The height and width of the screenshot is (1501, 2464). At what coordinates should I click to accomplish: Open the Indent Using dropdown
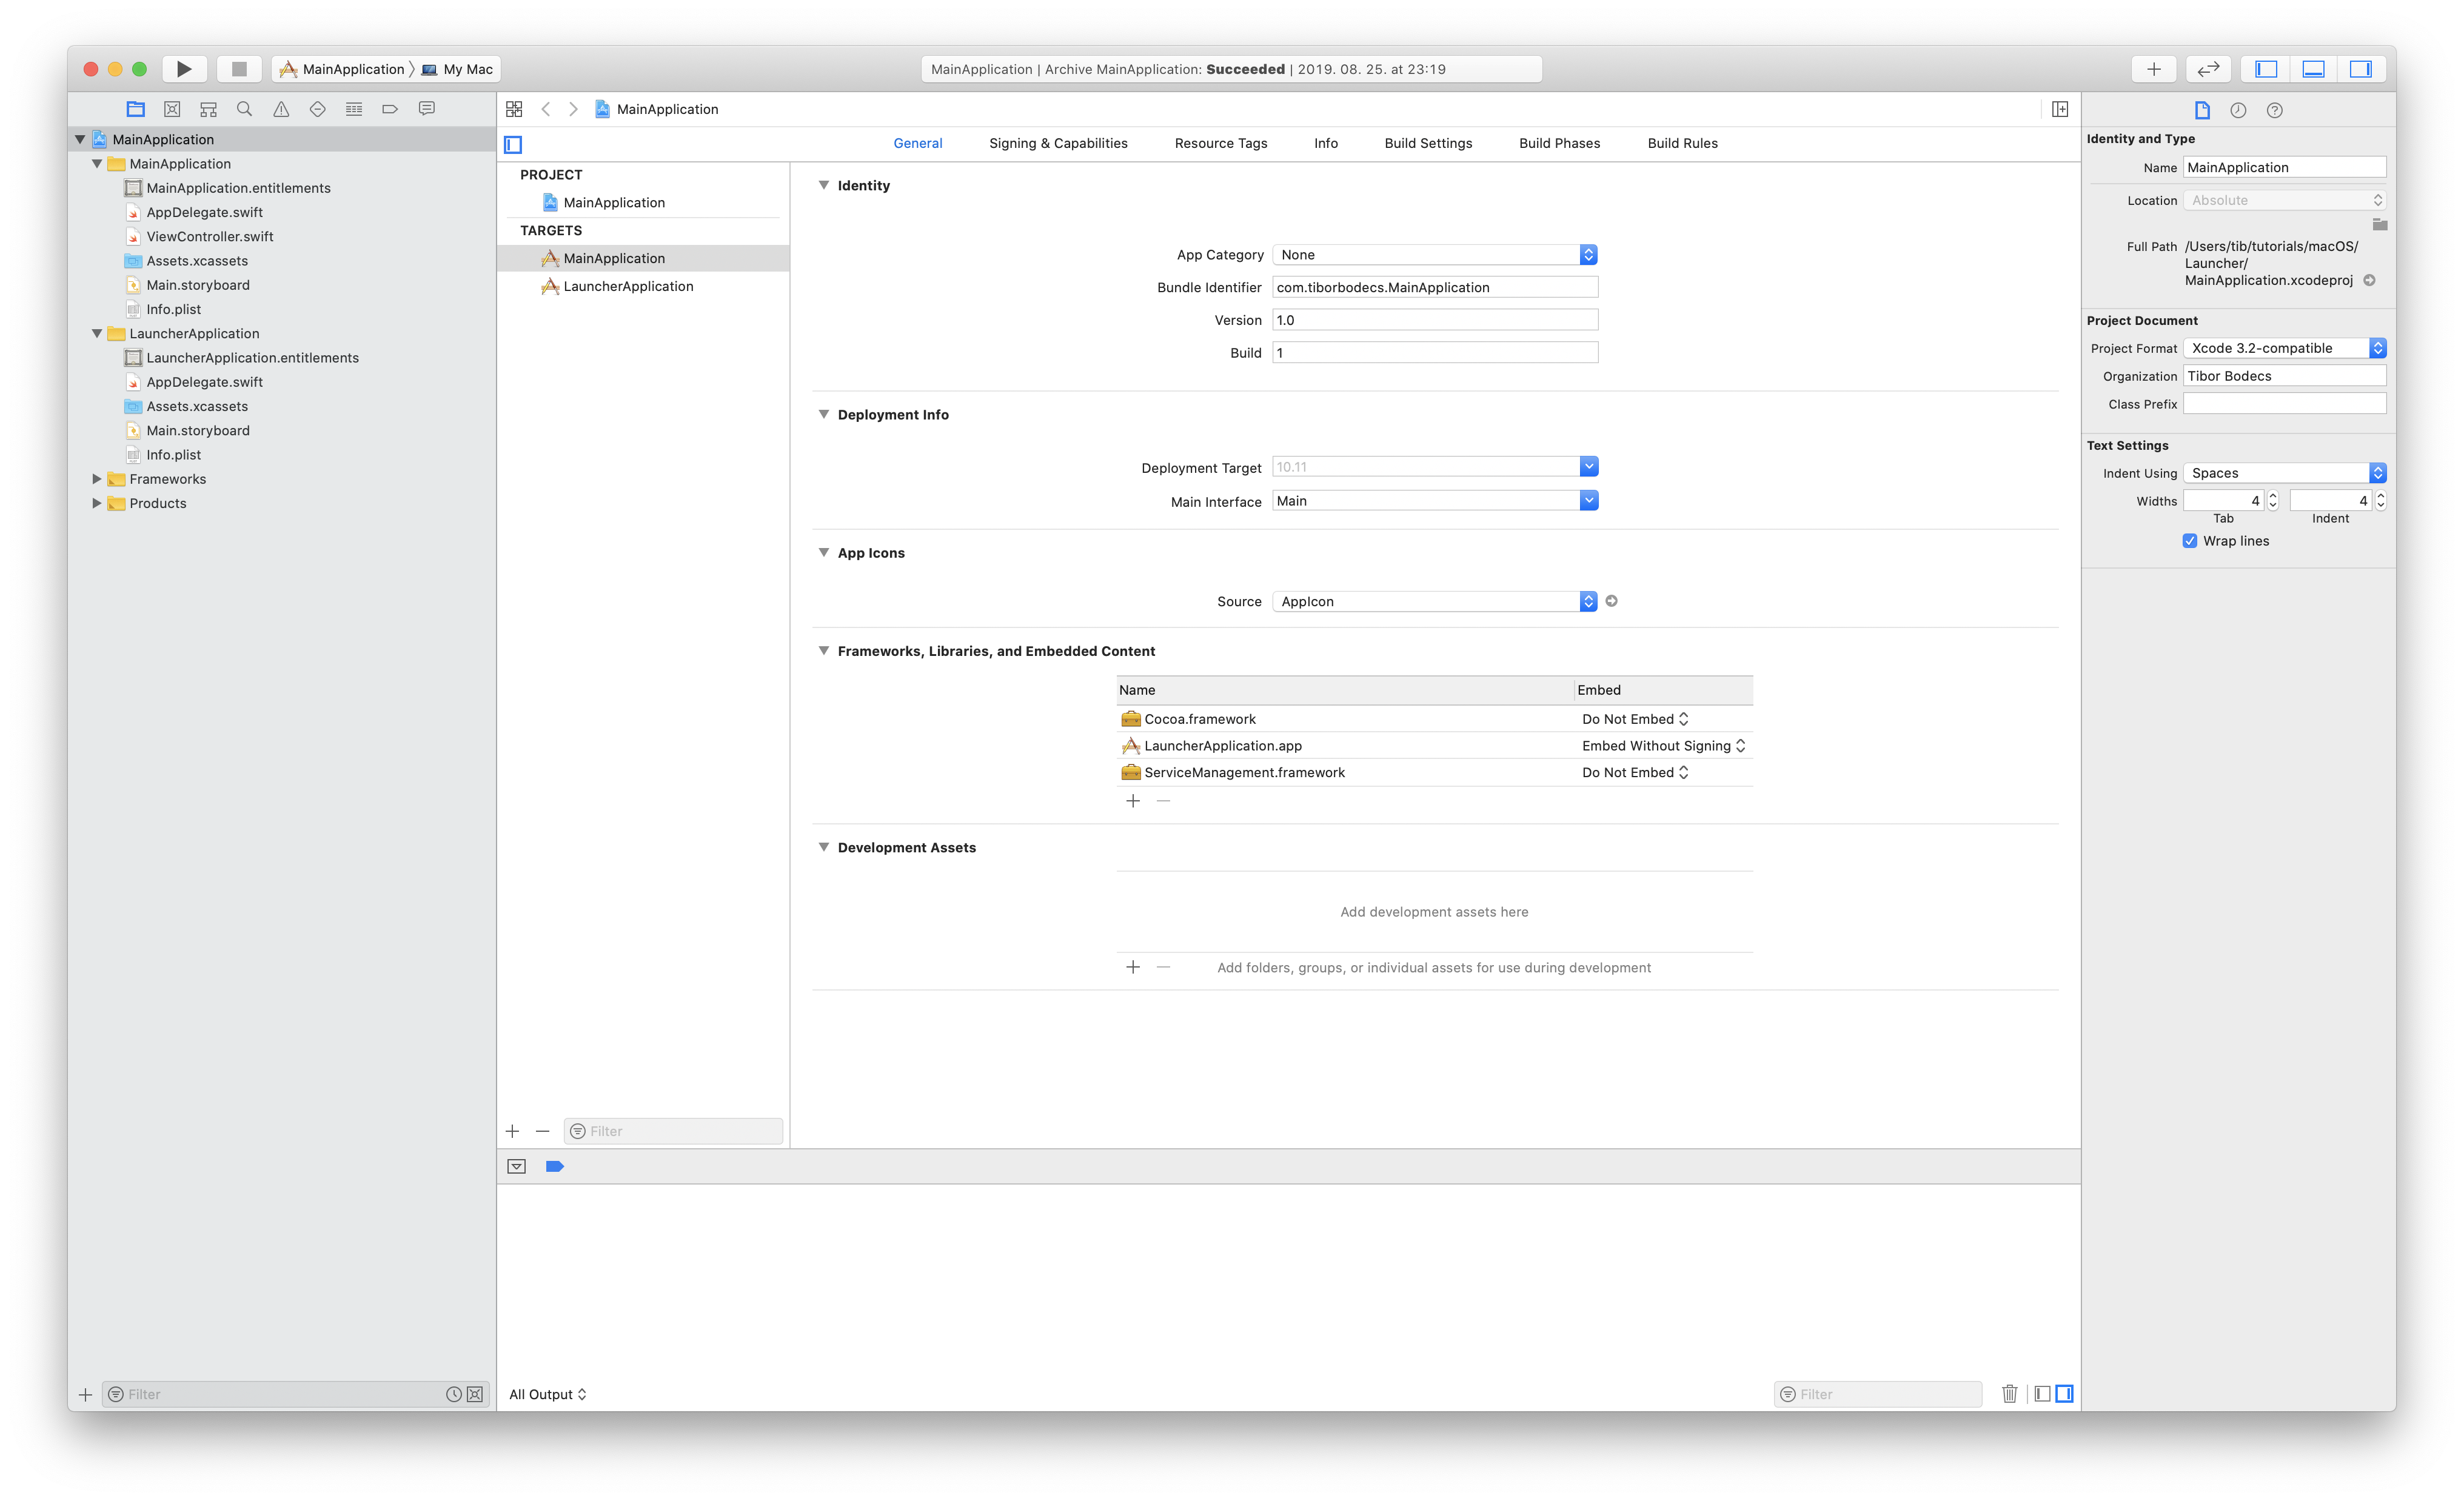2285,473
